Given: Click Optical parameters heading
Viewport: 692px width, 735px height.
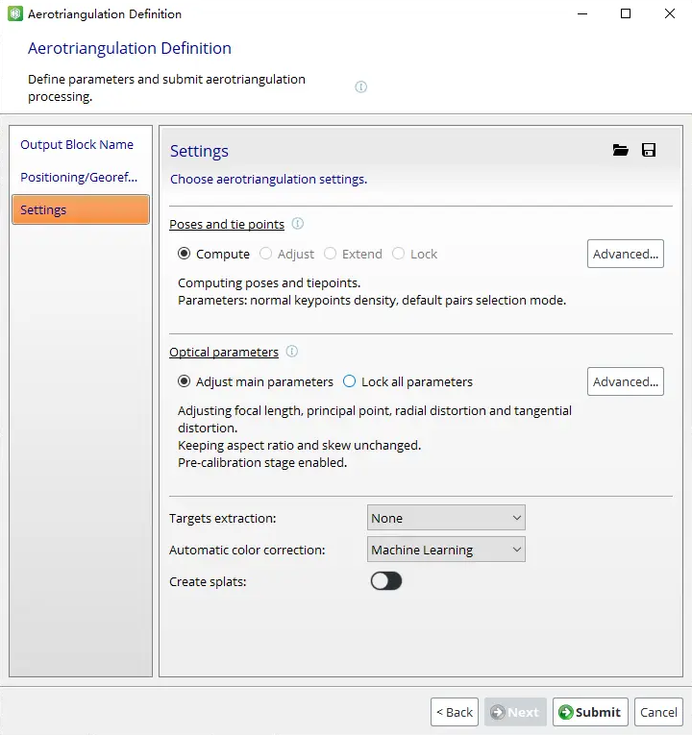Looking at the screenshot, I should [224, 352].
